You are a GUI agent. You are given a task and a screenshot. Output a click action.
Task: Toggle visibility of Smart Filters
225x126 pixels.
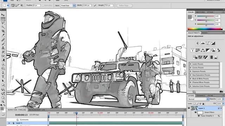[195, 112]
